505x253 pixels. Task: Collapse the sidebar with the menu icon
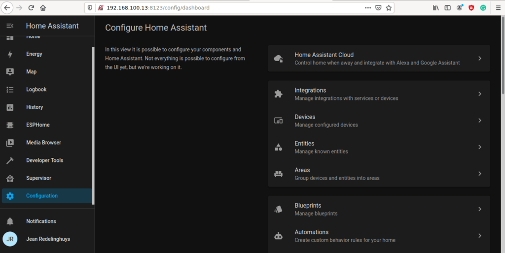[10, 26]
